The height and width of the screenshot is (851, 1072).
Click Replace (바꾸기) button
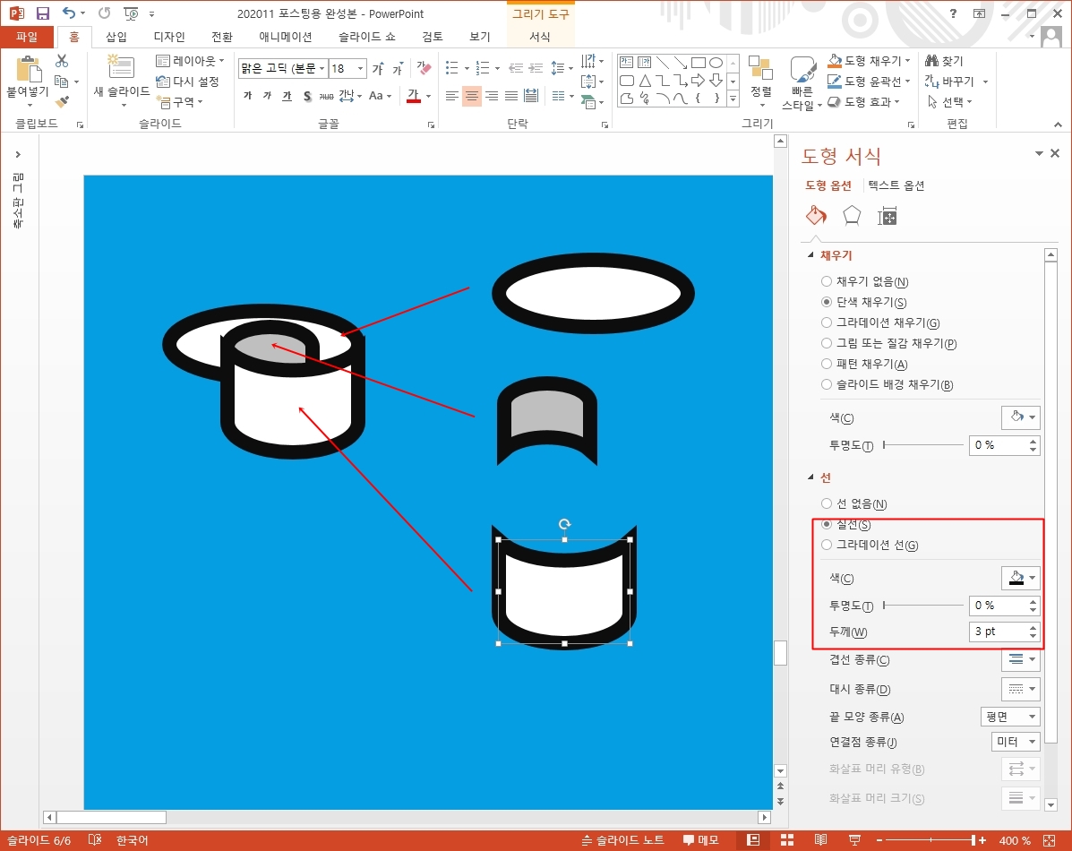(956, 82)
